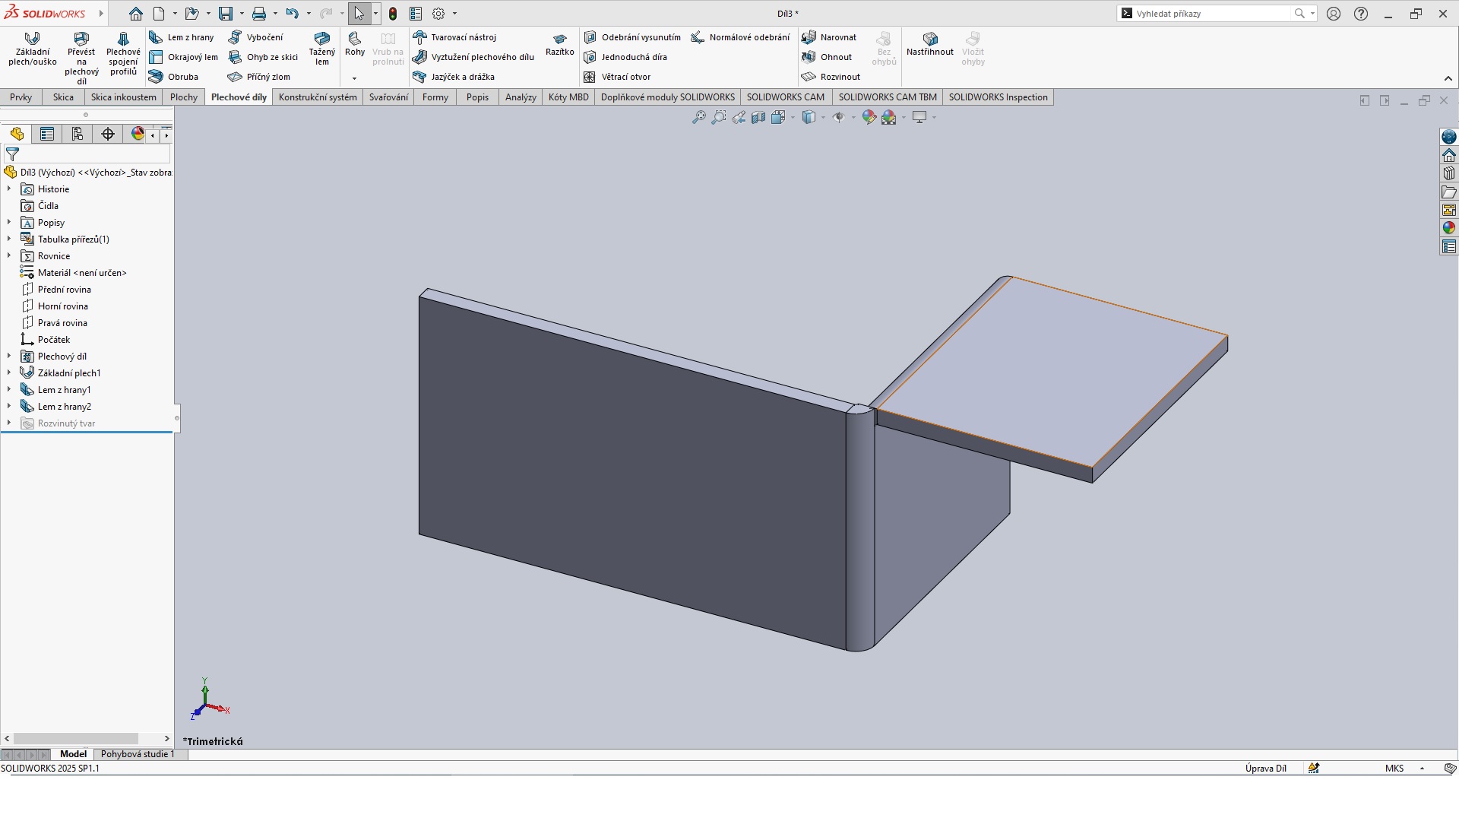Screen dimensions: 1459x821
Task: Open the Svařování tab
Action: (388, 97)
